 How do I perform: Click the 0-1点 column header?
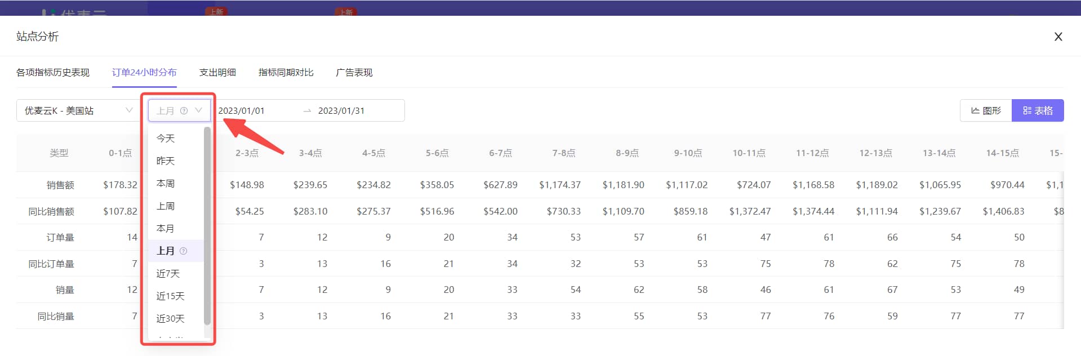120,153
